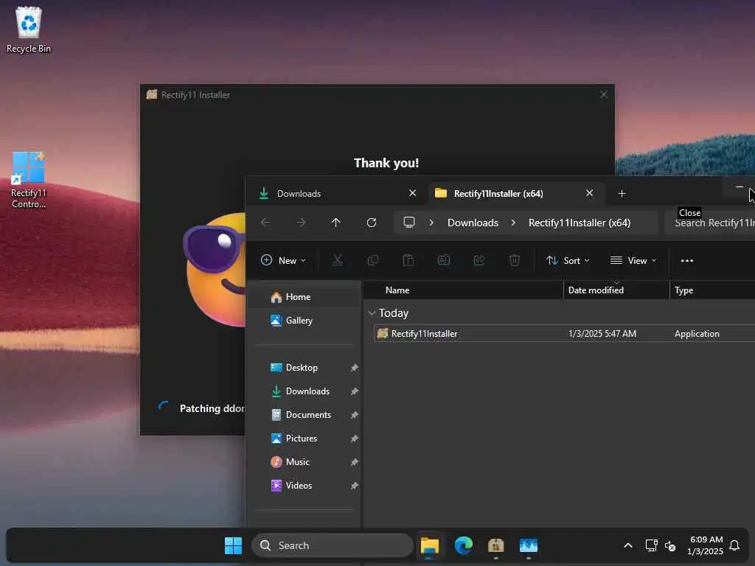Open the muted volume tray icon

pyautogui.click(x=670, y=546)
